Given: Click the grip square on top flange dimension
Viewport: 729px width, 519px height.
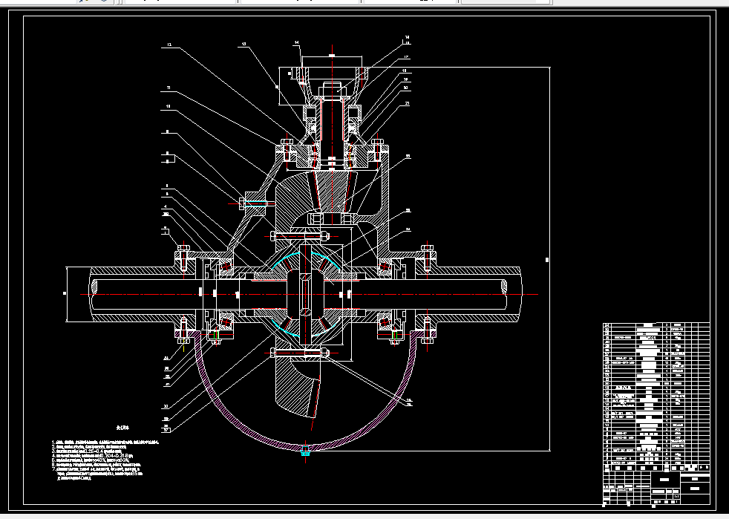Looking at the screenshot, I should click(332, 56).
